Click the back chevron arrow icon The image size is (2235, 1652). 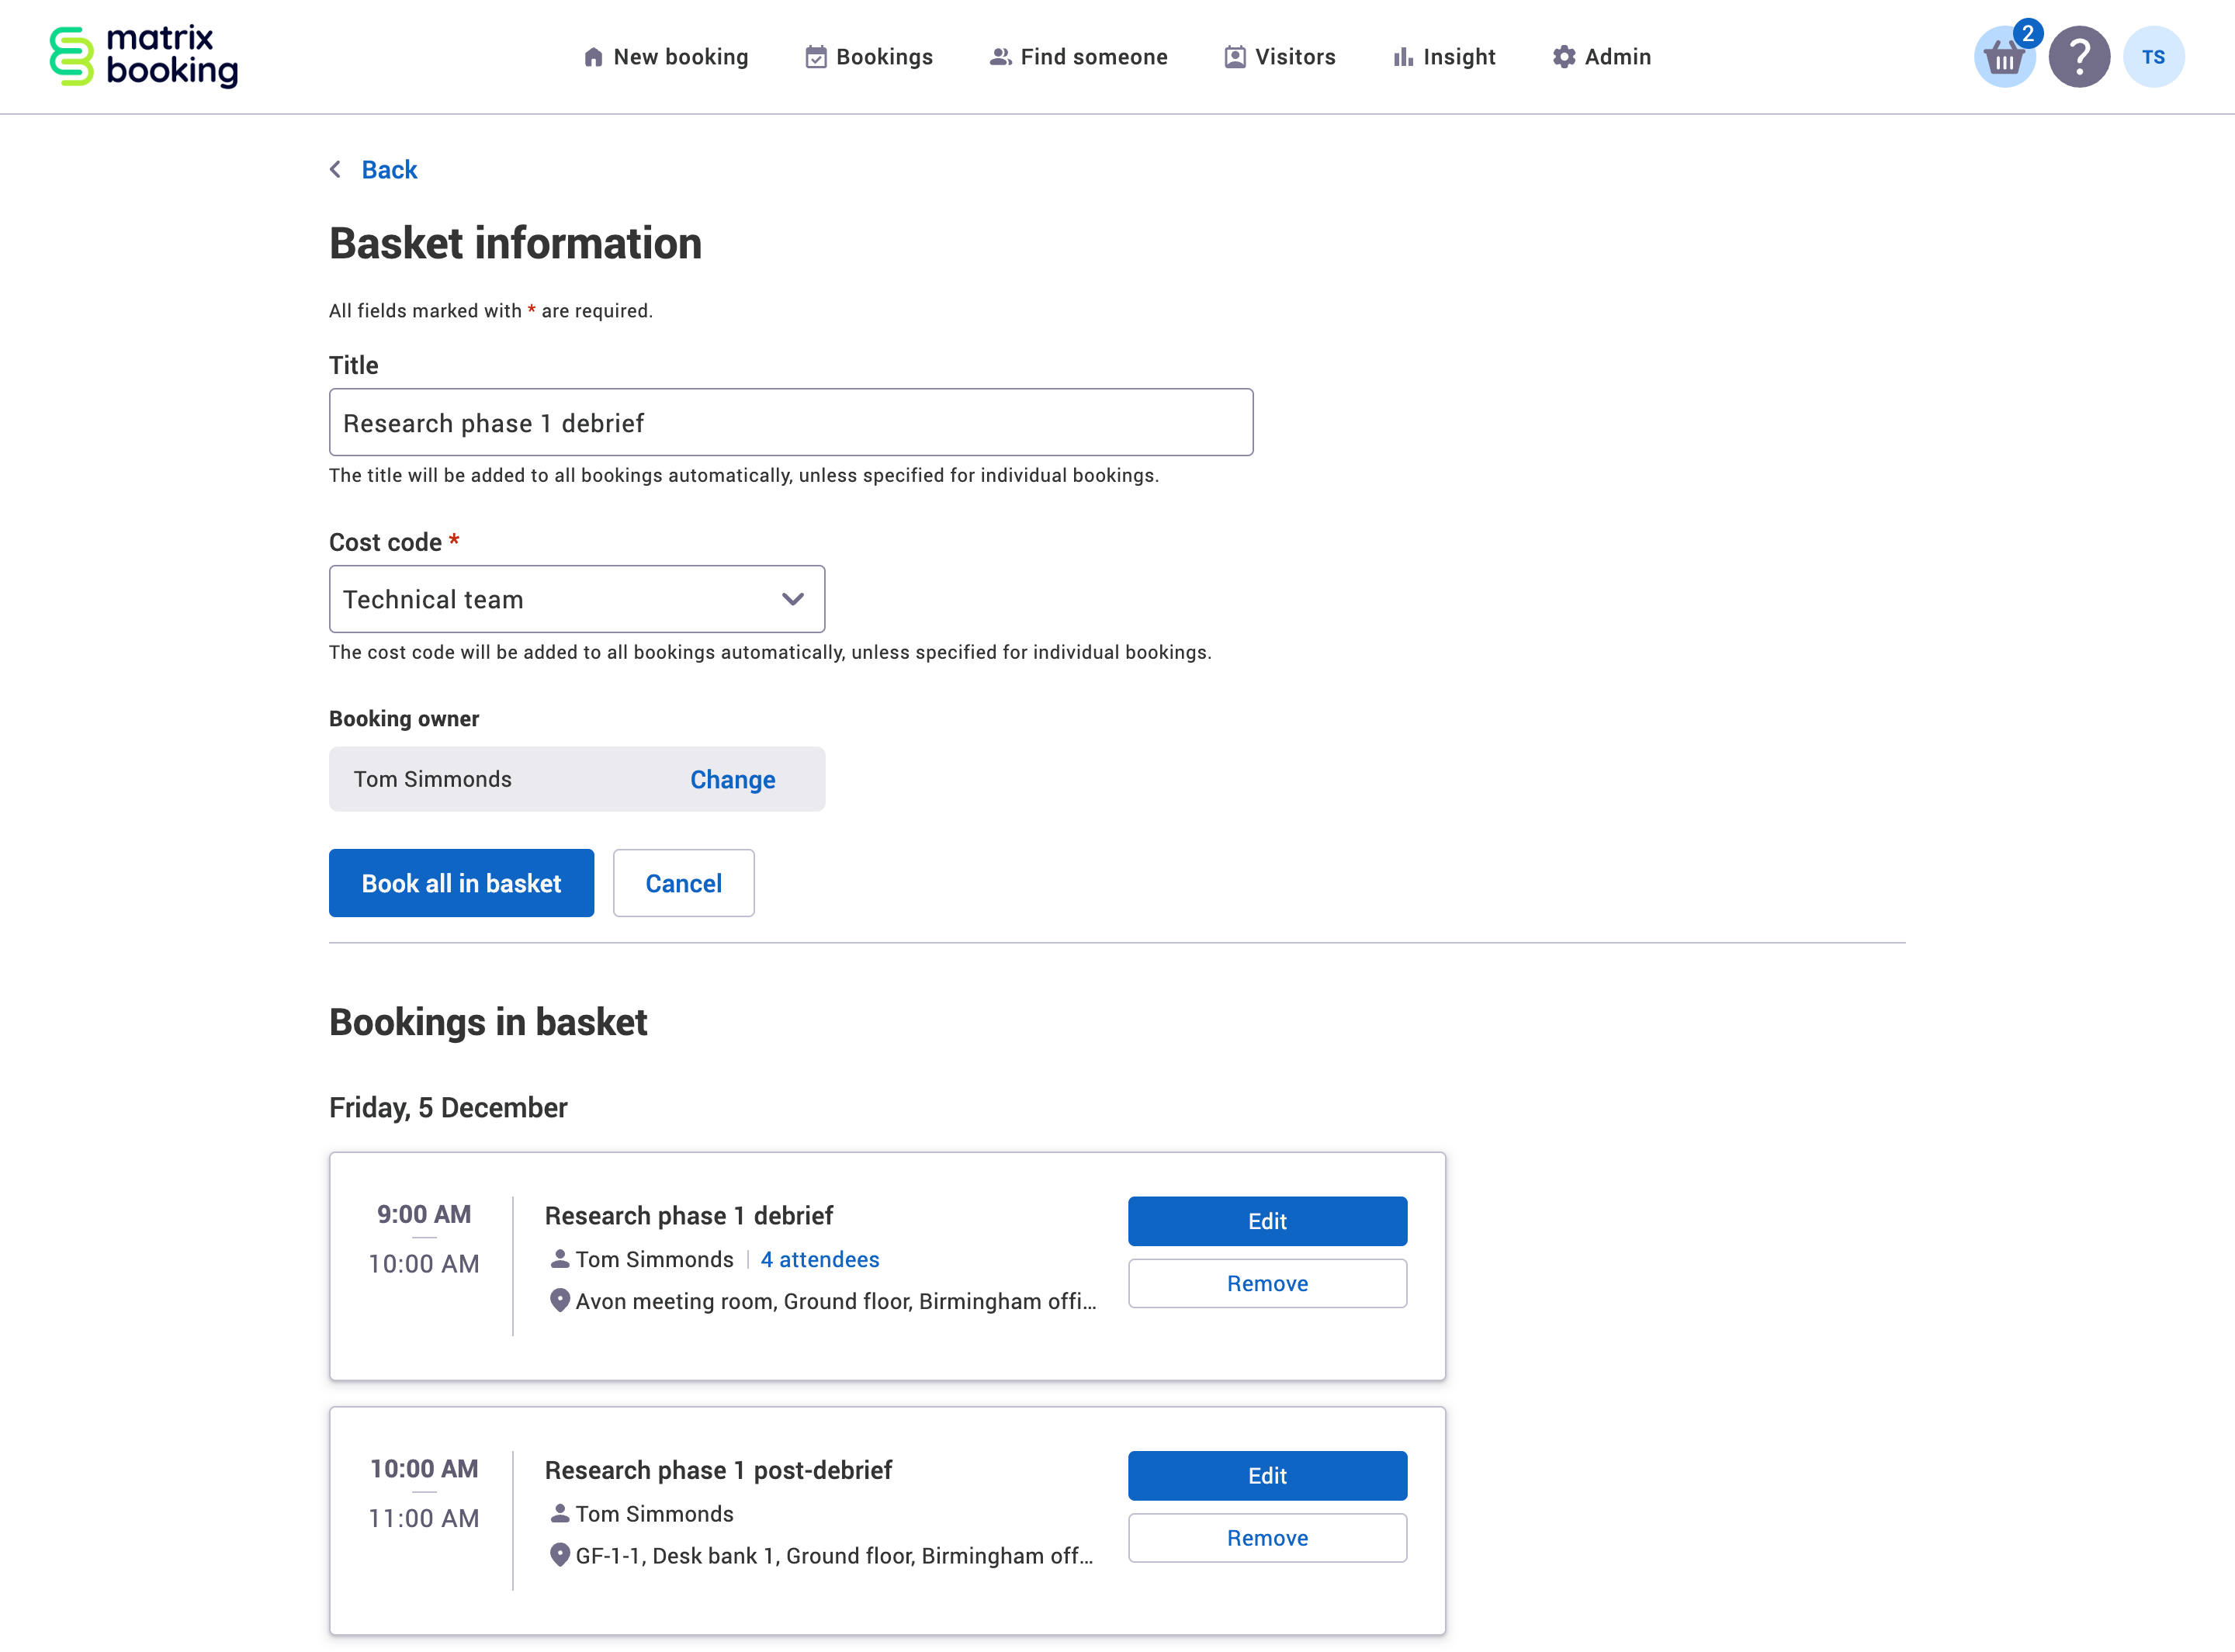tap(336, 170)
